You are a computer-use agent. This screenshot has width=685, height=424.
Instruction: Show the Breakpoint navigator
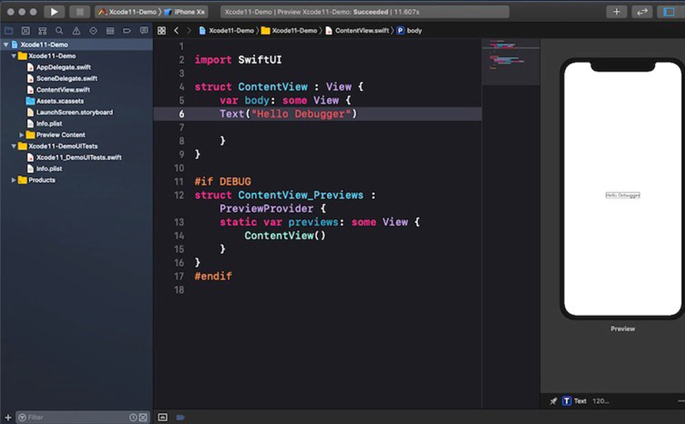click(x=127, y=31)
